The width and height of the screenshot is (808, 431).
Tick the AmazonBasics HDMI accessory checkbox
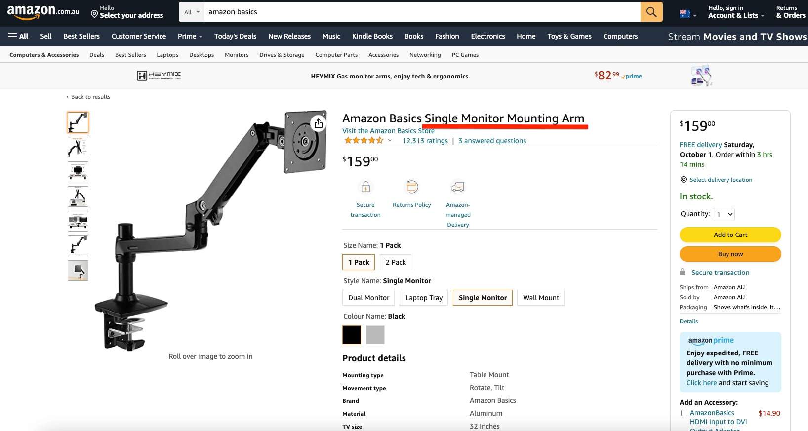(684, 413)
